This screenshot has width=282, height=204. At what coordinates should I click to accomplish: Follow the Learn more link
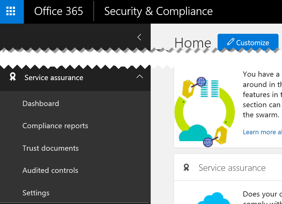pyautogui.click(x=262, y=132)
